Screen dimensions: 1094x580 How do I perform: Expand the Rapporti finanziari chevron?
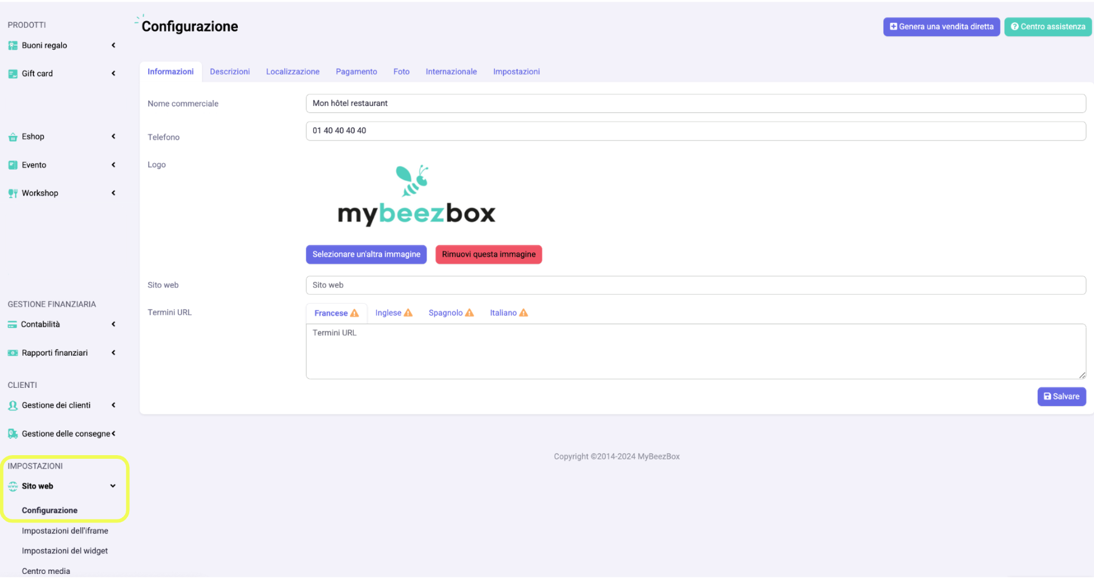[x=113, y=353]
